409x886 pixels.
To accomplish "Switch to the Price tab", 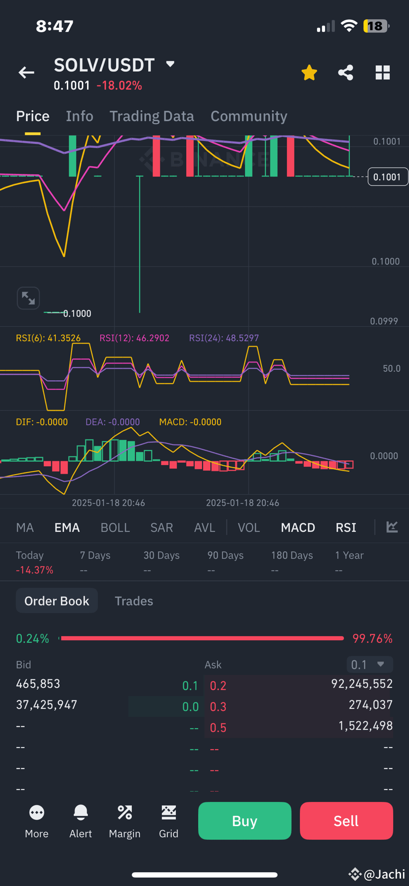I will [33, 116].
